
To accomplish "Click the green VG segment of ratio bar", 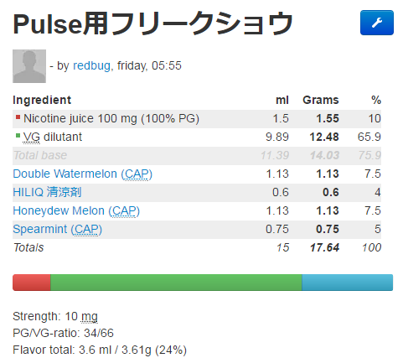I will [x=176, y=283].
